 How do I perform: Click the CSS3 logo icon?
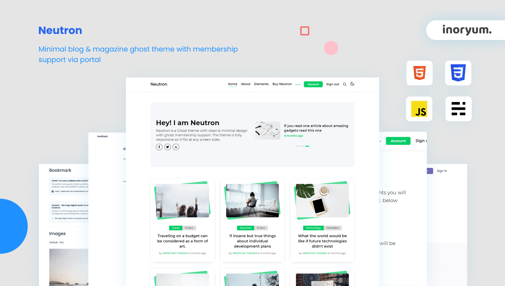(x=458, y=73)
